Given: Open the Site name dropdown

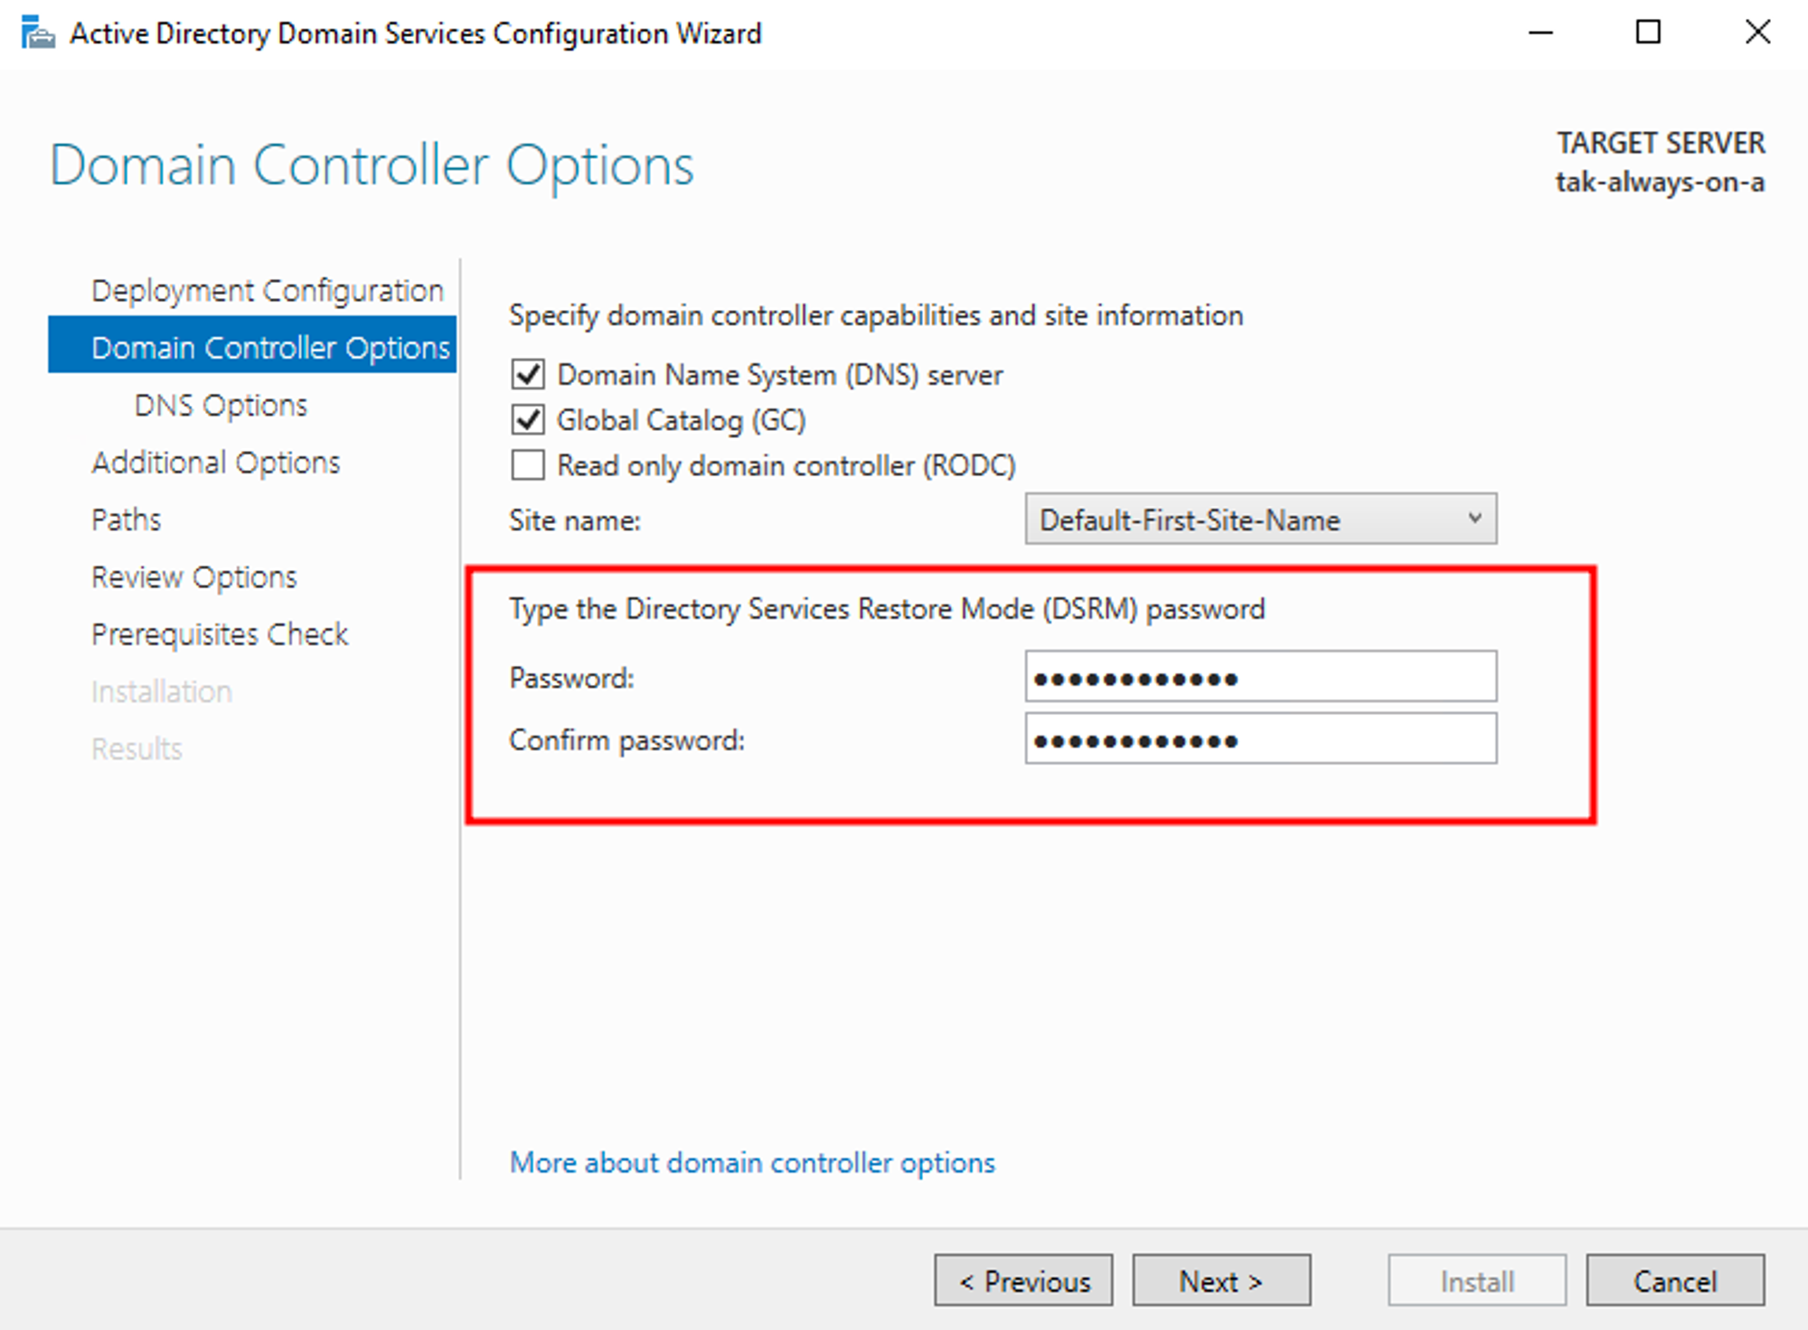Looking at the screenshot, I should pyautogui.click(x=1260, y=520).
